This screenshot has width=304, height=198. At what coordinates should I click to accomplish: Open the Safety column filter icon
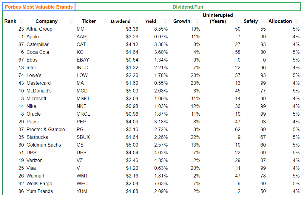tap(263, 21)
